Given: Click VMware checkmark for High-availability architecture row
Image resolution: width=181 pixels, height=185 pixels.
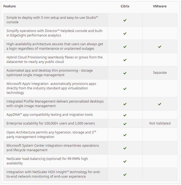Looking at the screenshot, I should pos(160,47).
